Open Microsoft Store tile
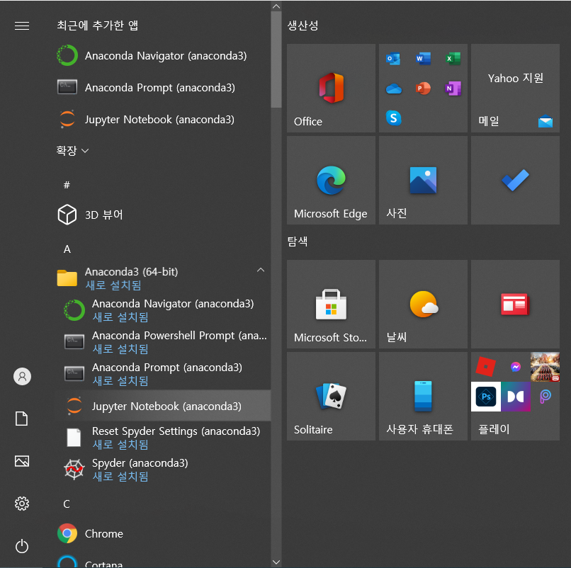 [x=331, y=304]
